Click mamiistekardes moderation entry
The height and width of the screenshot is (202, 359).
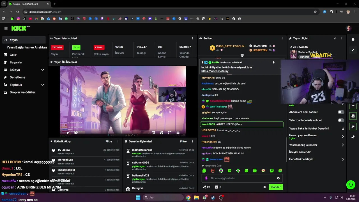click(x=160, y=153)
